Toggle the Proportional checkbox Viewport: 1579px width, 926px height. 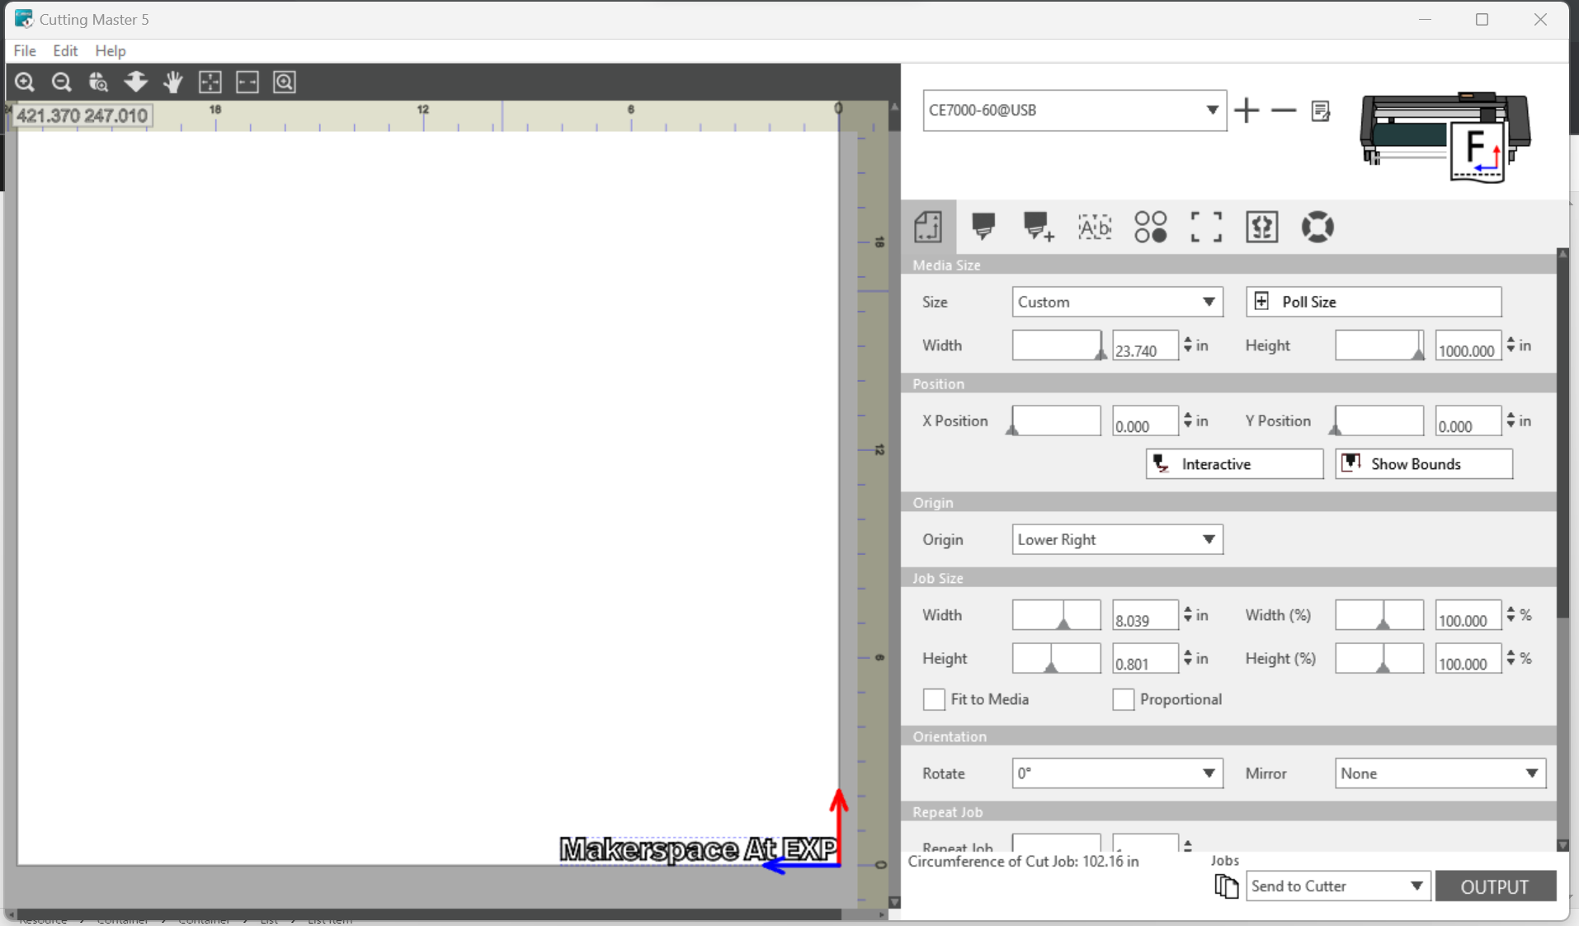point(1123,699)
